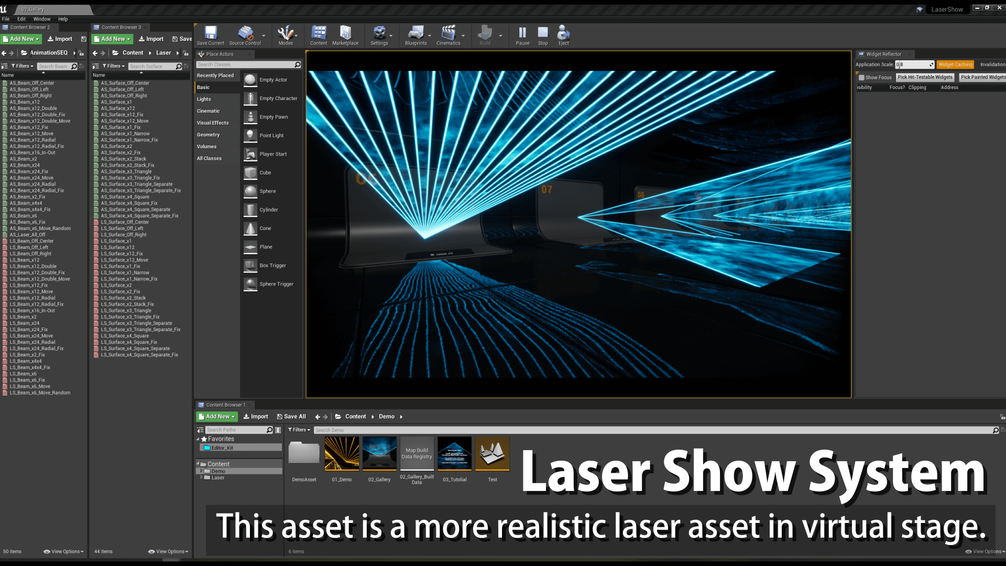Select Cube in Place Actors
Viewport: 1006px width, 566px height.
point(272,172)
